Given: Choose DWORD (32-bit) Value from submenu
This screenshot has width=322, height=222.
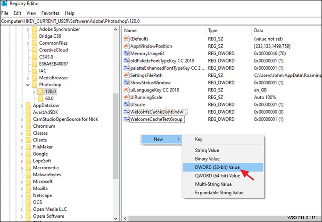Looking at the screenshot, I should tap(223, 167).
